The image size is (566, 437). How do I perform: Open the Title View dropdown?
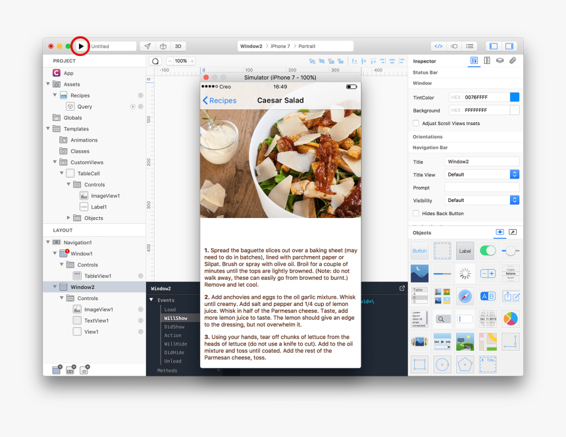coord(514,174)
